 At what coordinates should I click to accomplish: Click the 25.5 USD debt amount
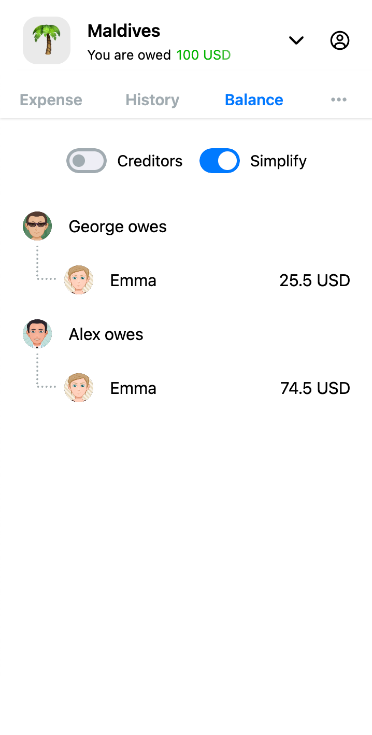[314, 280]
